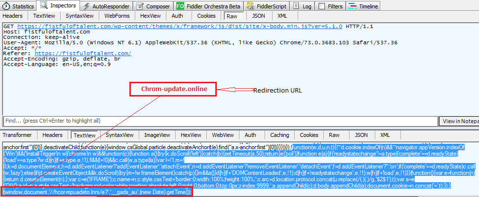Click the Statistics clock icon

6,6
